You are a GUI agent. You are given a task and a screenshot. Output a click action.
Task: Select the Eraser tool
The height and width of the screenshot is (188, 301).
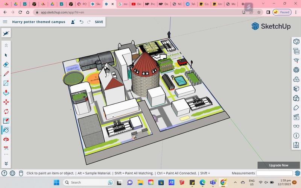coord(6,64)
